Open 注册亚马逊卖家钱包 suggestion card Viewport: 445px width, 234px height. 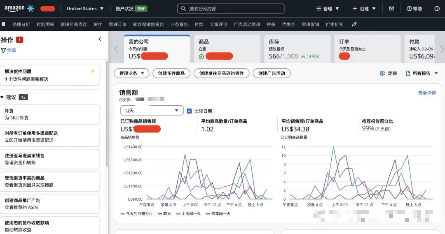point(50,159)
